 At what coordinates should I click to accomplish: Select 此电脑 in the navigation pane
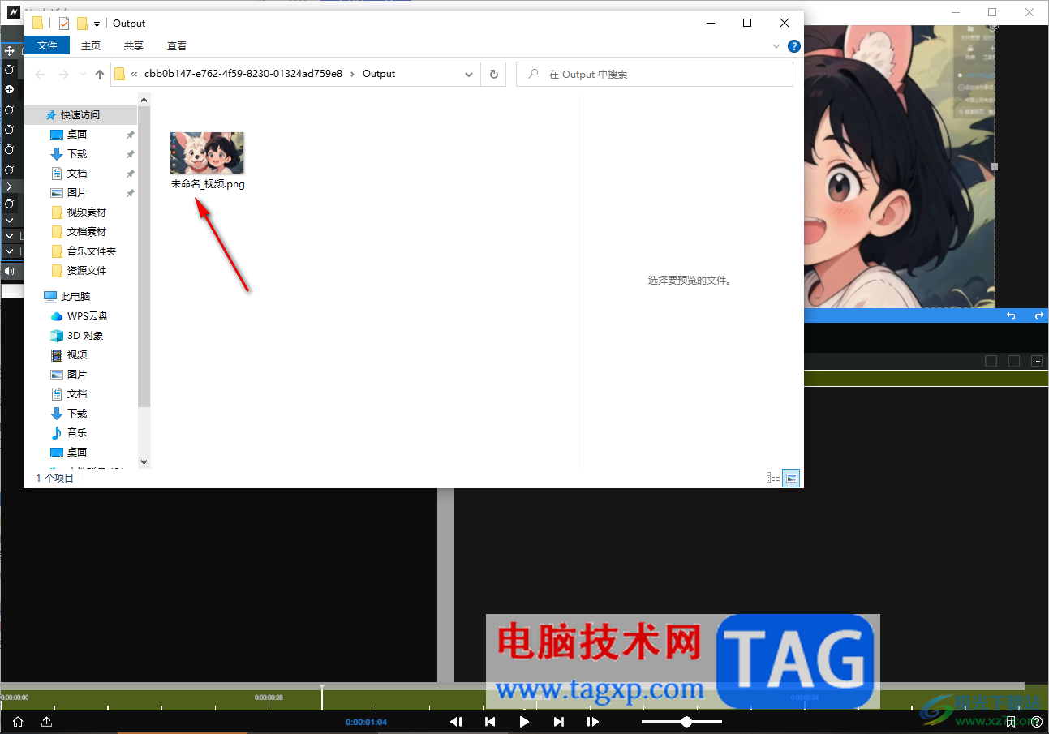[75, 297]
